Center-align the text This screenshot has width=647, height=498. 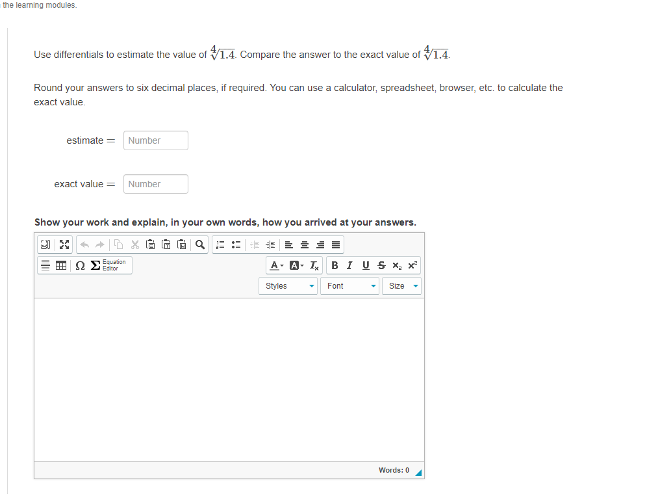(x=305, y=244)
